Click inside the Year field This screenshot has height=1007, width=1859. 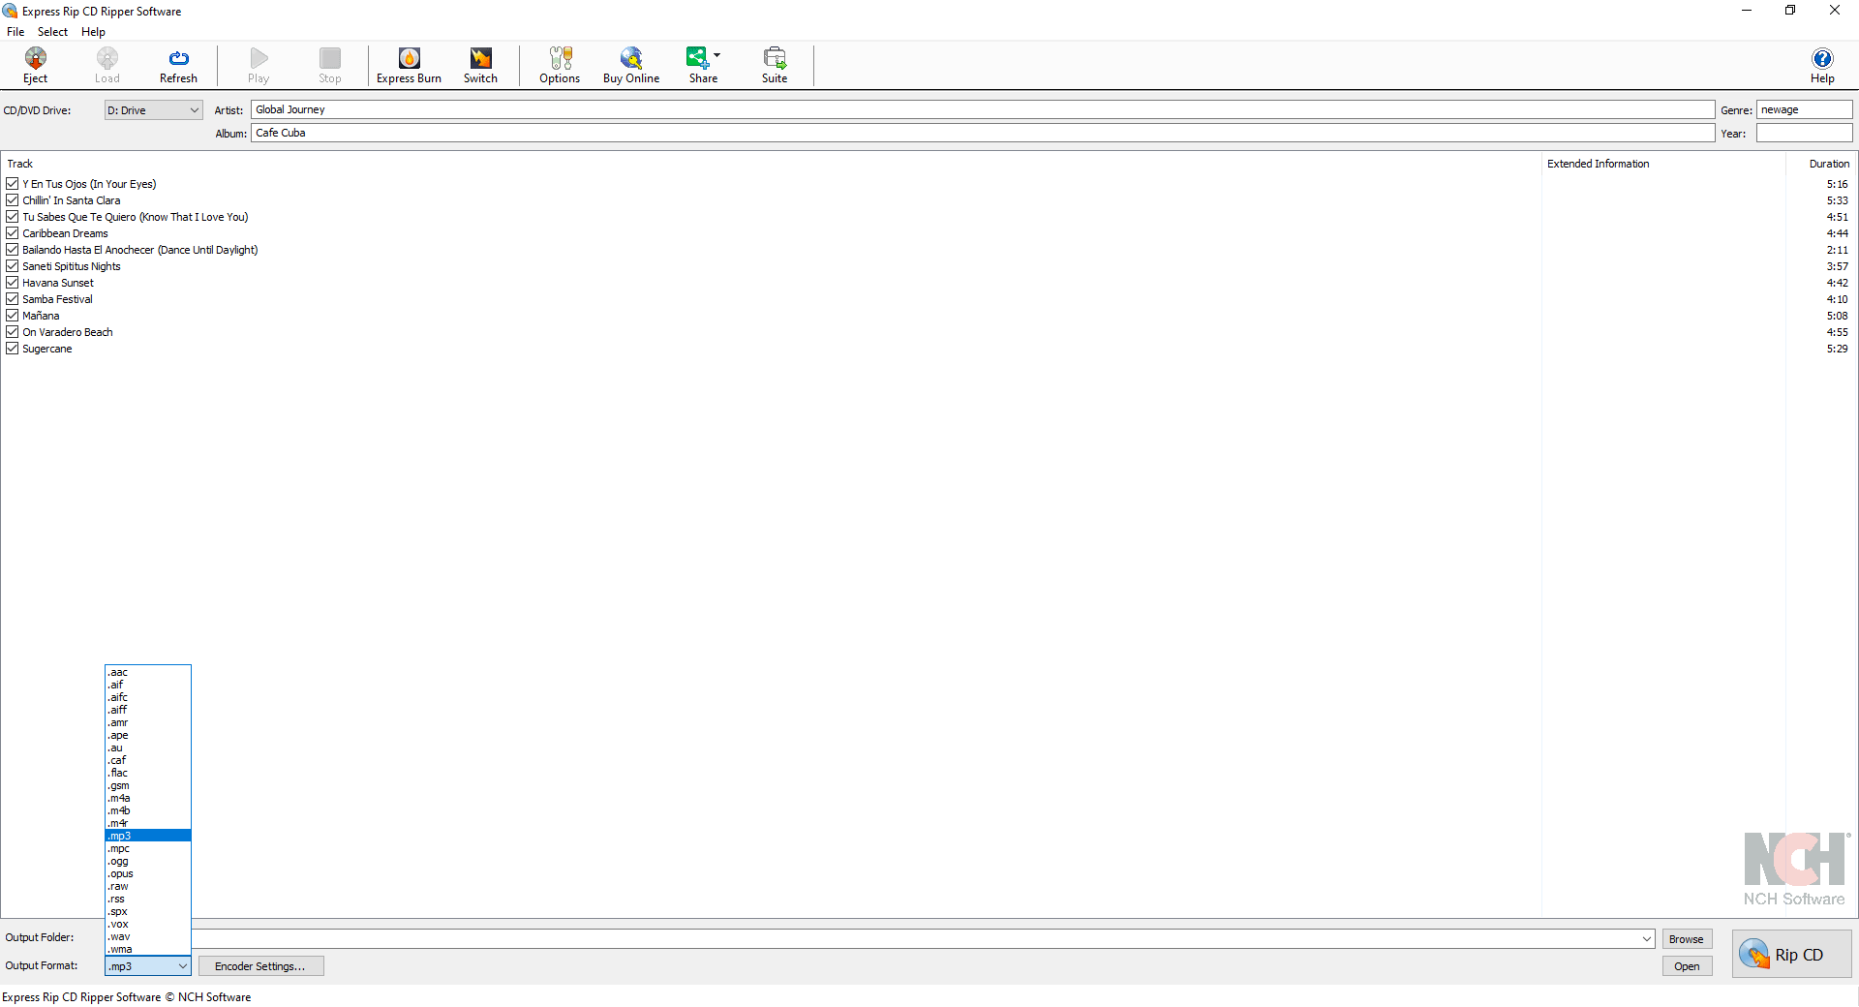[x=1804, y=133]
